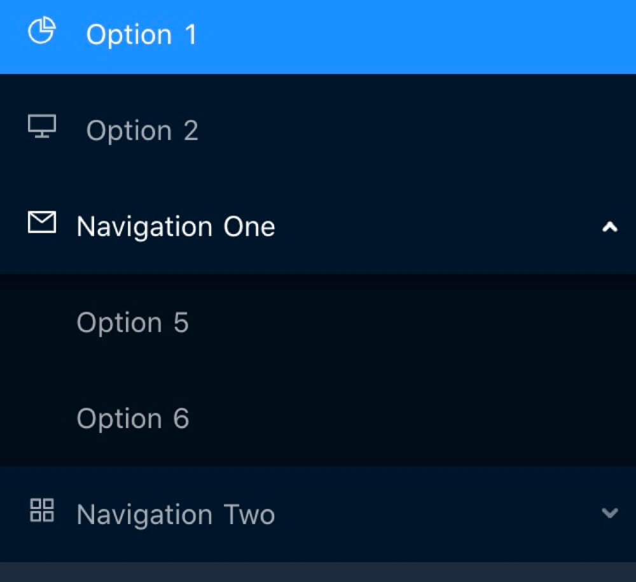Screen dimensions: 636x582
Task: Open the Option 2 menu item
Action: (142, 131)
